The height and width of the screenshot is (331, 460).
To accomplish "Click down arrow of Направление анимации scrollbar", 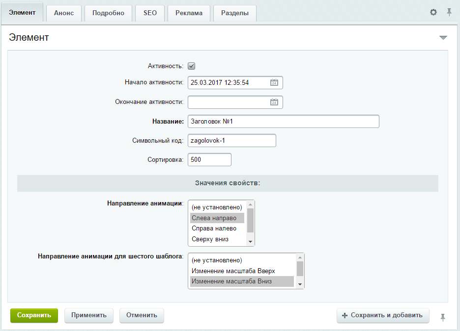I will 250,241.
